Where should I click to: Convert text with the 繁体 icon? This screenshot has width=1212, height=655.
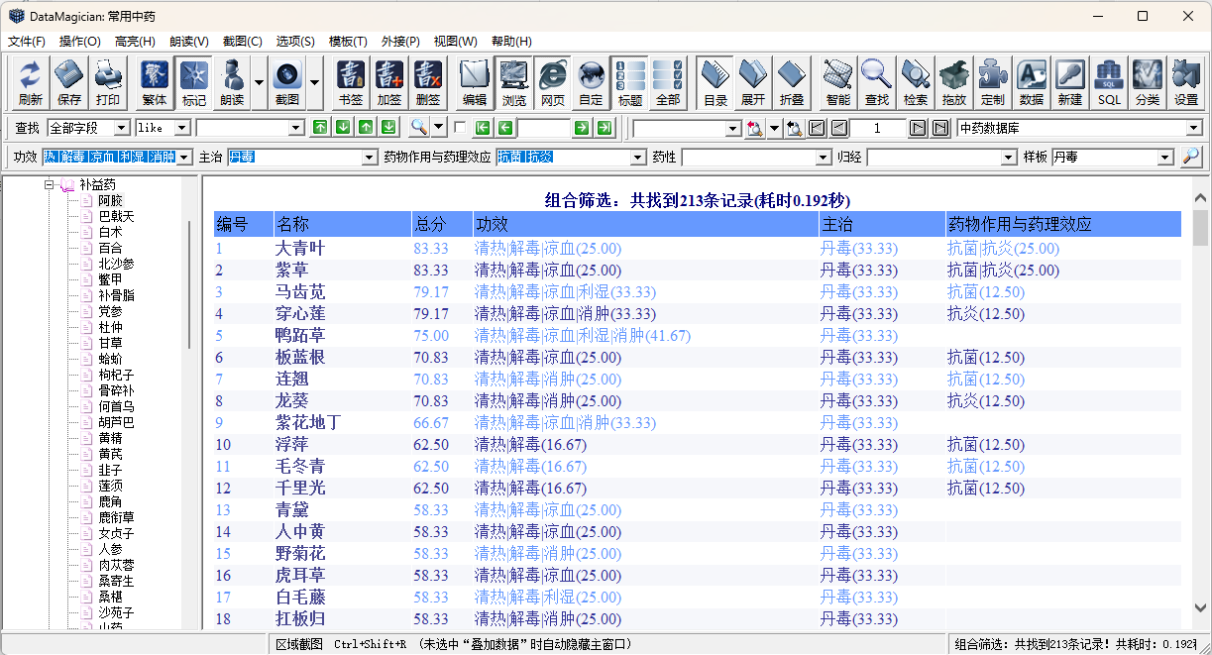coord(155,83)
